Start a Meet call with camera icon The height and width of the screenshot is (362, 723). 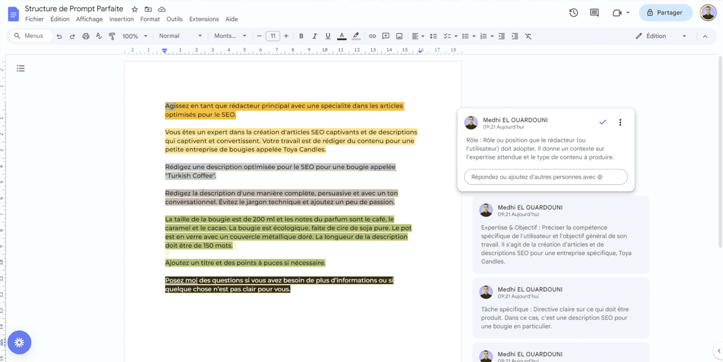click(617, 13)
